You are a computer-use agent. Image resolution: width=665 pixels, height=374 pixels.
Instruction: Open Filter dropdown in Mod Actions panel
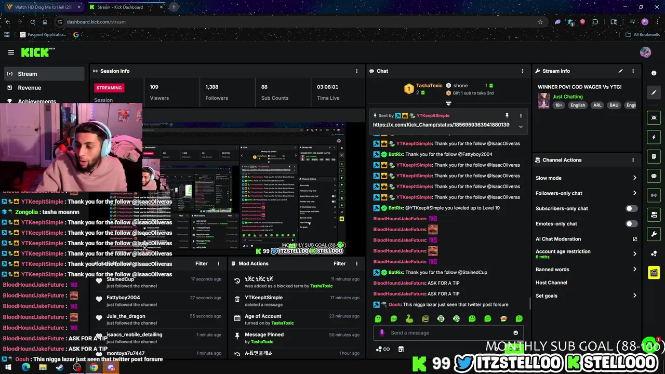tap(339, 264)
